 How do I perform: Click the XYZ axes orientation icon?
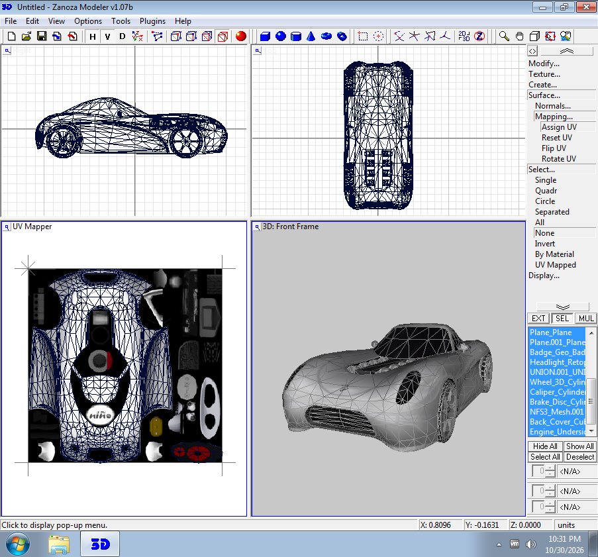click(x=138, y=36)
